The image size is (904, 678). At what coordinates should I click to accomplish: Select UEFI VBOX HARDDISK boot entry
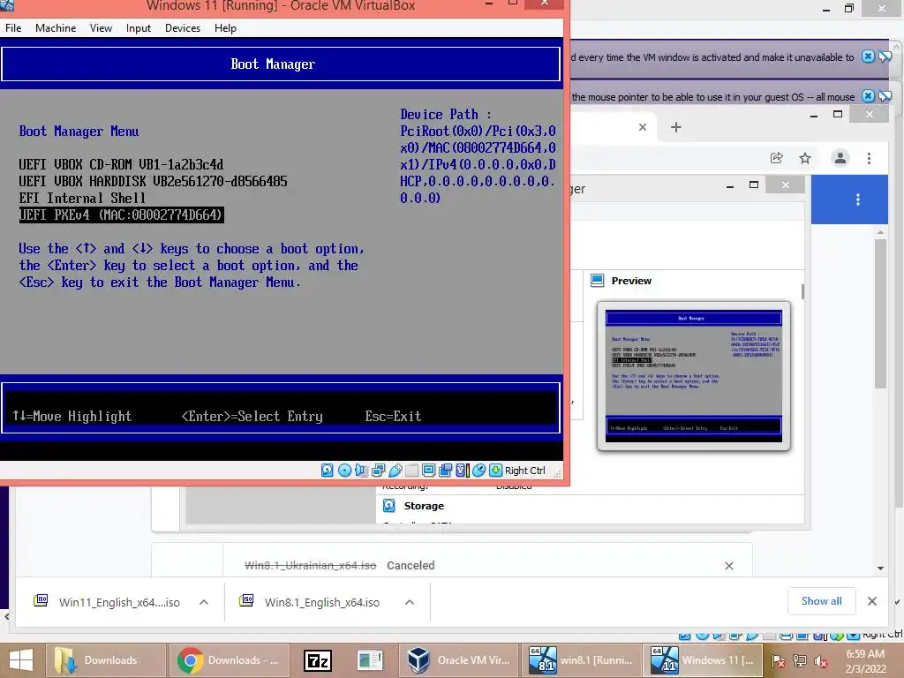click(x=153, y=182)
